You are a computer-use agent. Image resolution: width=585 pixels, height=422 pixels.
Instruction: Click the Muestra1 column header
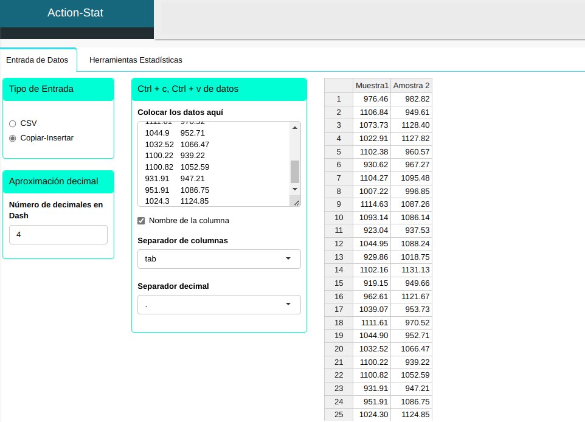point(372,85)
